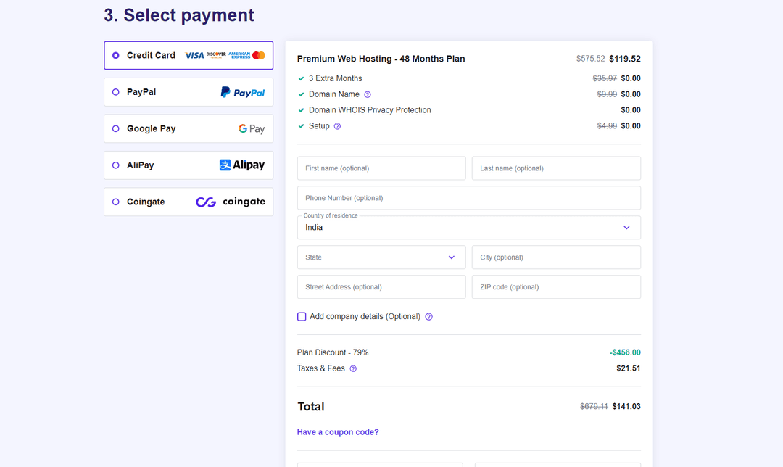Click the Mastercard icon
Viewport: 783px width, 467px height.
[x=259, y=55]
